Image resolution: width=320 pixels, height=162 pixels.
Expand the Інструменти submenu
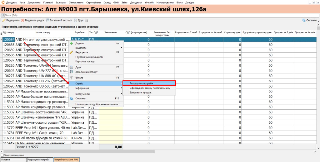[x=96, y=94]
